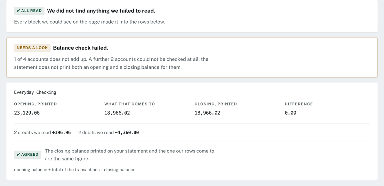Image resolution: width=384 pixels, height=186 pixels.
Task: Click the 'What that comes to' value 18,966.02
Action: pyautogui.click(x=117, y=113)
